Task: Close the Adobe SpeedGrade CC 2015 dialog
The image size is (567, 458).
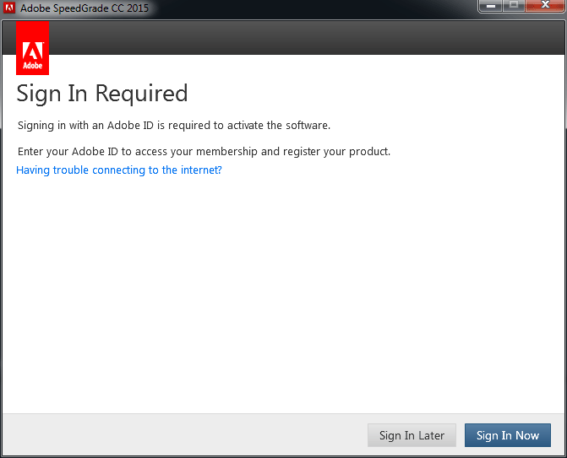Action: tap(545, 6)
